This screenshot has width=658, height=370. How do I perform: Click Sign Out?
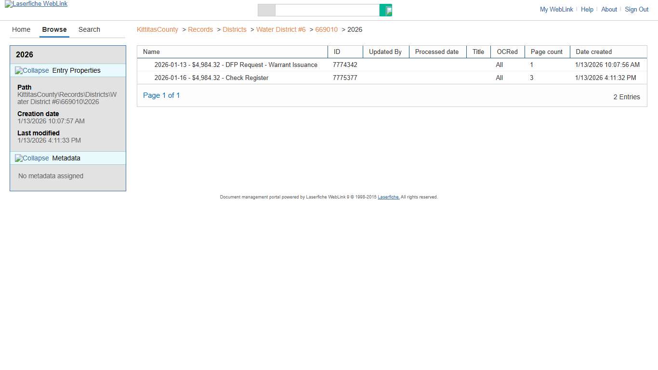pyautogui.click(x=636, y=9)
